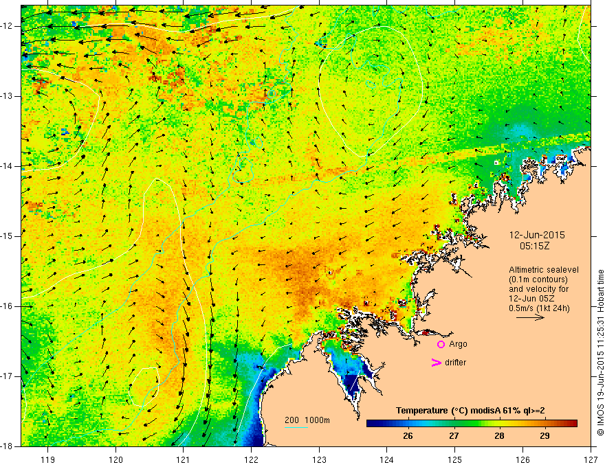Screen dimensions: 605x467
Task: Click the '121' longitude axis label
Action: pyautogui.click(x=184, y=459)
